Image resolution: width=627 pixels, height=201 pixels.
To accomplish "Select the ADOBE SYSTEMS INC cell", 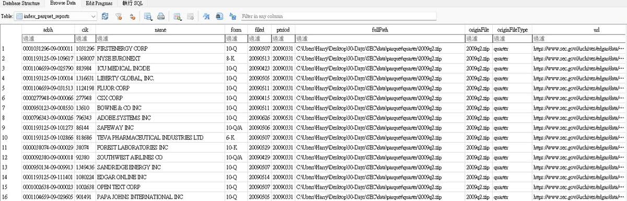I will click(x=160, y=117).
